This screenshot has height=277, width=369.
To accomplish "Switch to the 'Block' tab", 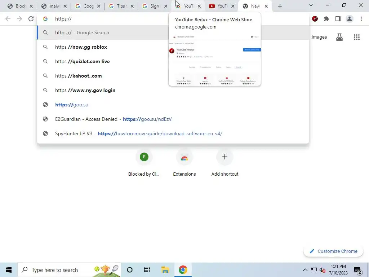I will (17, 6).
